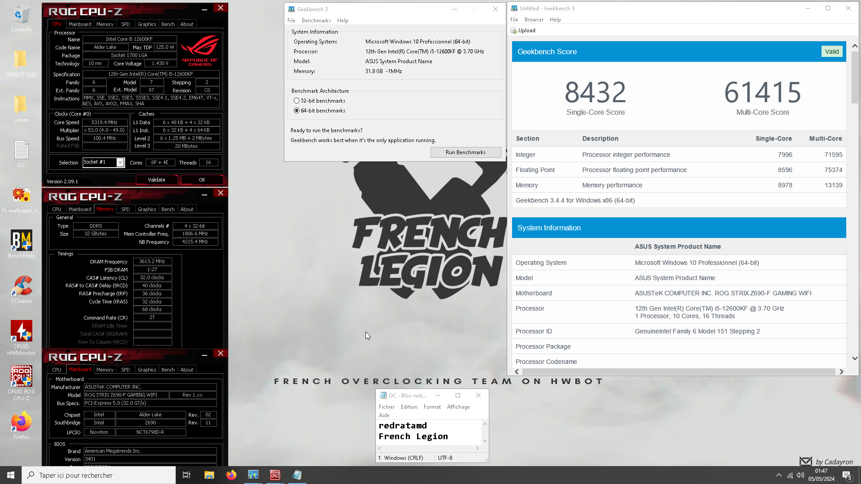Switch to Geekbench taskbar icon
This screenshot has width=861, height=484.
click(x=253, y=475)
